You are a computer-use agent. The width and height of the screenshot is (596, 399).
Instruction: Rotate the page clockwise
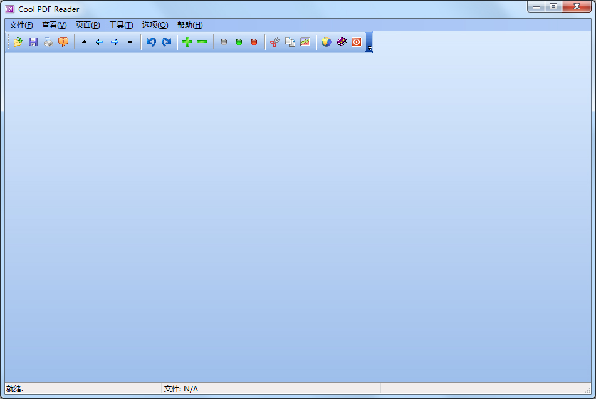166,42
